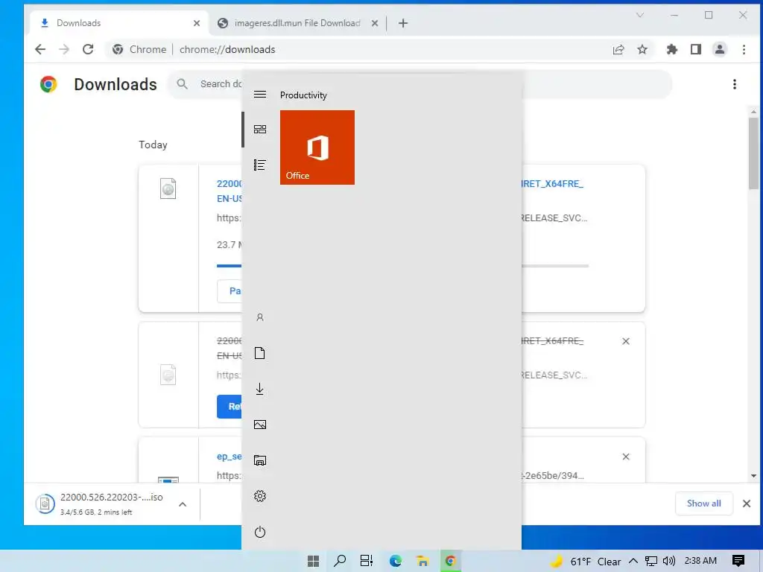Switch to the Downloads tab
The image size is (763, 572).
[119, 23]
